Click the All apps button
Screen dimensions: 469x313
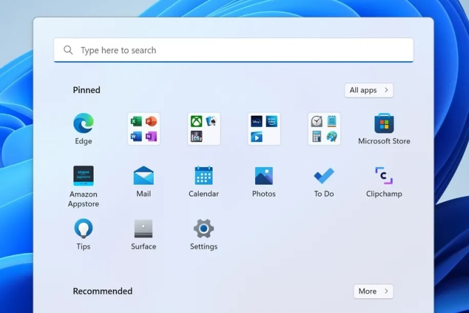[368, 90]
